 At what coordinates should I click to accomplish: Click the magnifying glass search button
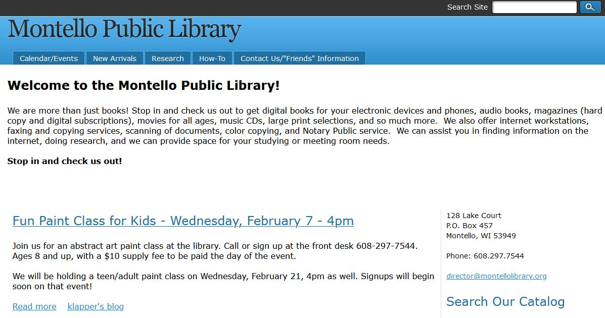click(x=590, y=7)
